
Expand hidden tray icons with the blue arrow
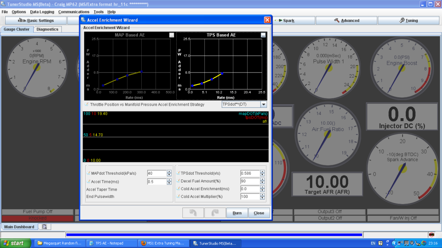394,243
